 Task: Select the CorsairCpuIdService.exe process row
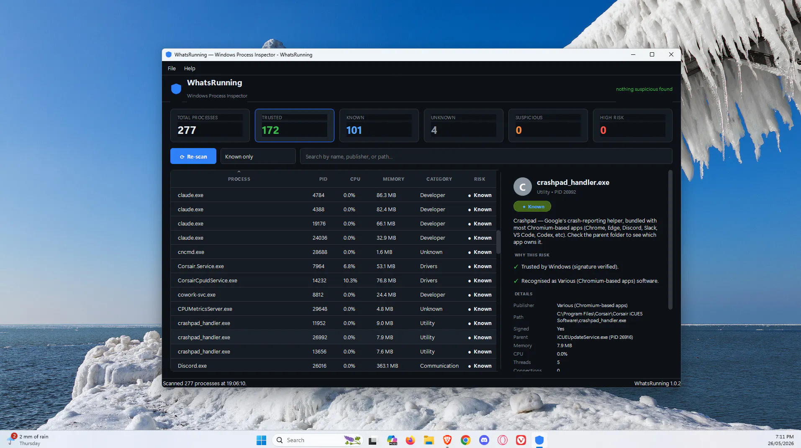tap(333, 280)
